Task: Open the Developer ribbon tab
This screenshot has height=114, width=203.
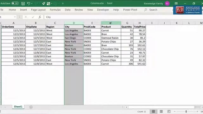Action: (103, 10)
